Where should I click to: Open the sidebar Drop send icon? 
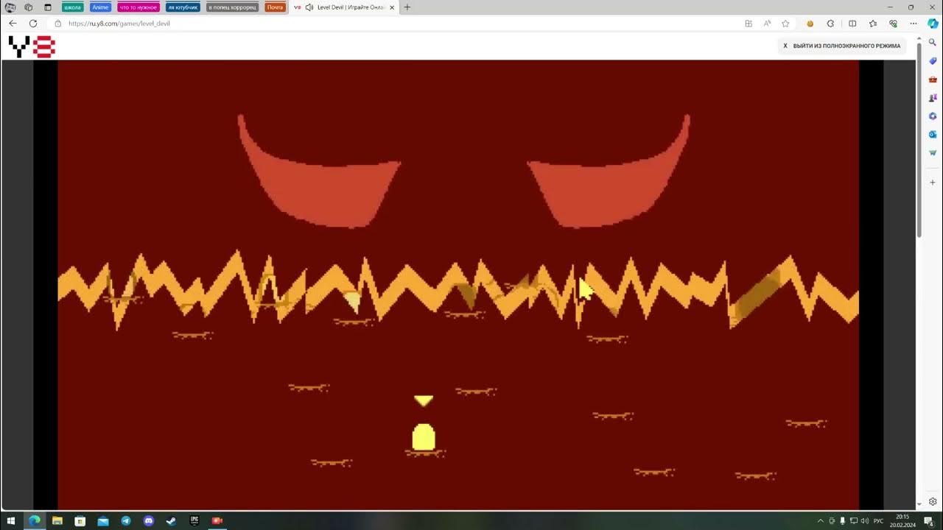(933, 153)
